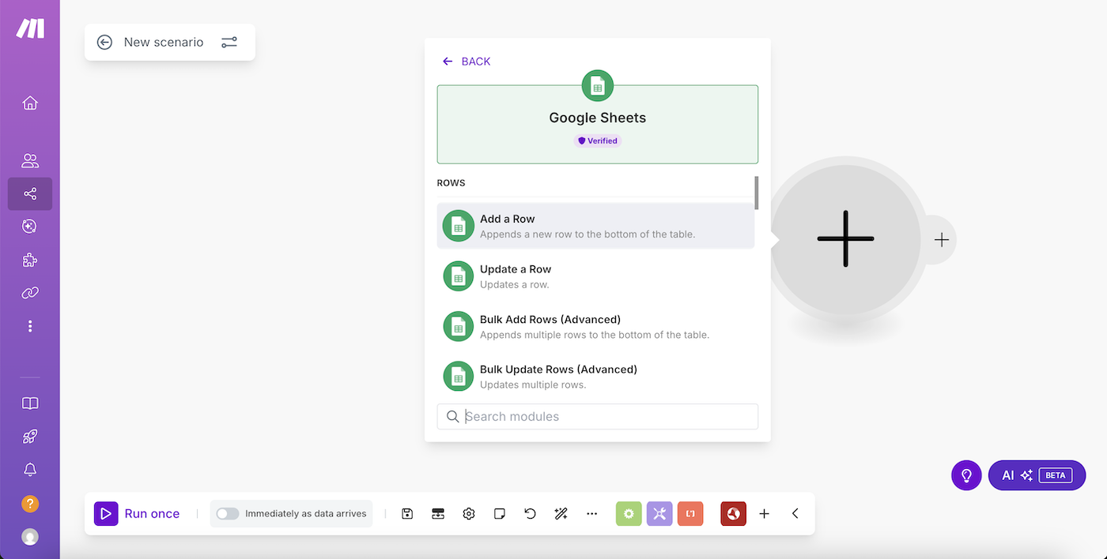Save the scenario using the floppy disk icon
Screen dimensions: 1107x559
click(406, 513)
